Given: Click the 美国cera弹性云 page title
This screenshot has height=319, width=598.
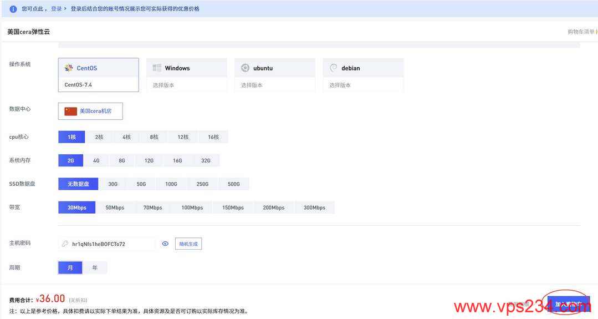Looking at the screenshot, I should coord(29,32).
